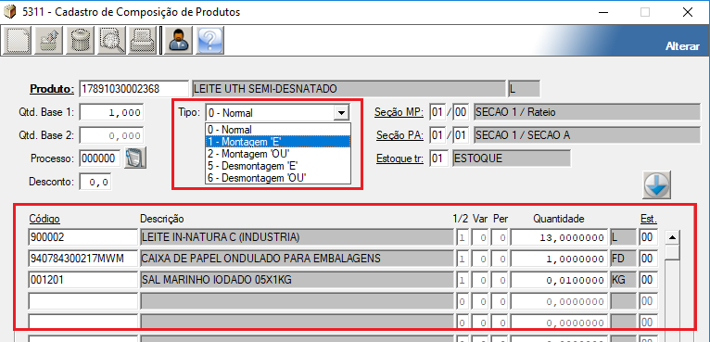Click the Código column header link

(x=44, y=219)
